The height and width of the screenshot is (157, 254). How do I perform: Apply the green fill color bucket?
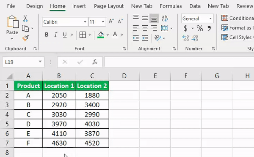point(101,35)
